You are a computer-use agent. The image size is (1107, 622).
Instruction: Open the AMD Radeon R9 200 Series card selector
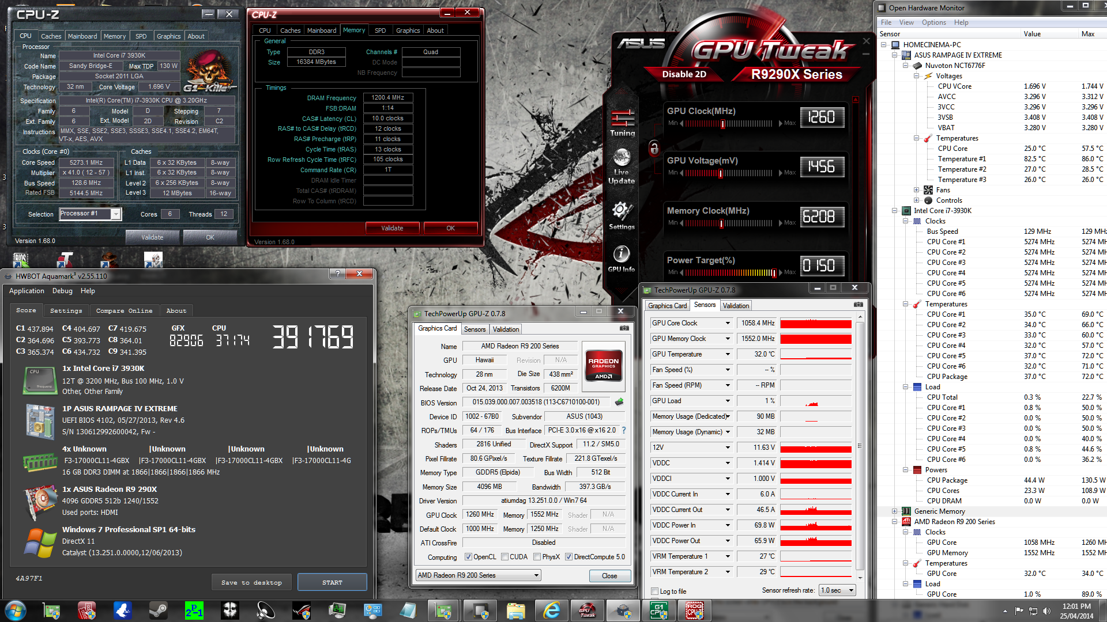point(478,575)
